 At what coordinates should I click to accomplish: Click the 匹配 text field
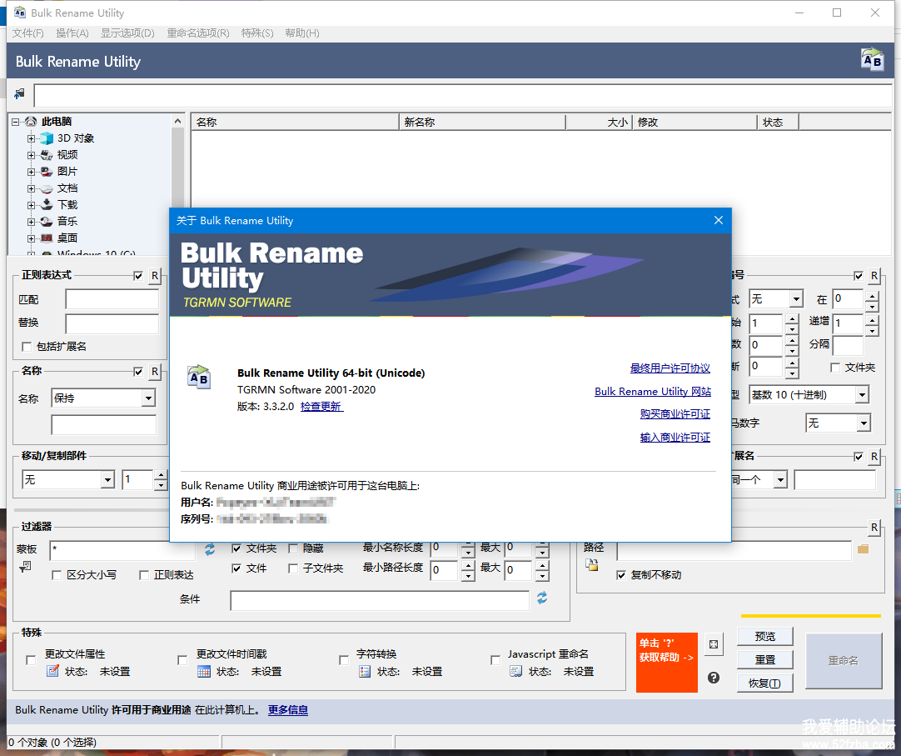point(112,300)
